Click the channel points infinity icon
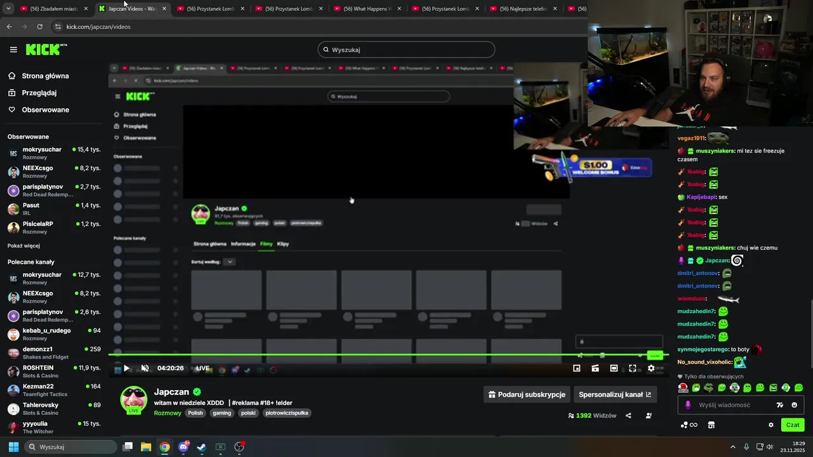This screenshot has width=813, height=457. (689, 425)
